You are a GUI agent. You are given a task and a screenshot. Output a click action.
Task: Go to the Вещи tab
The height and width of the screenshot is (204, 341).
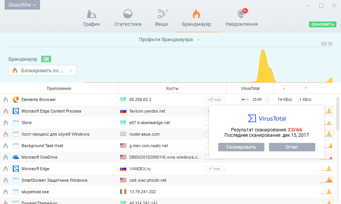click(161, 18)
